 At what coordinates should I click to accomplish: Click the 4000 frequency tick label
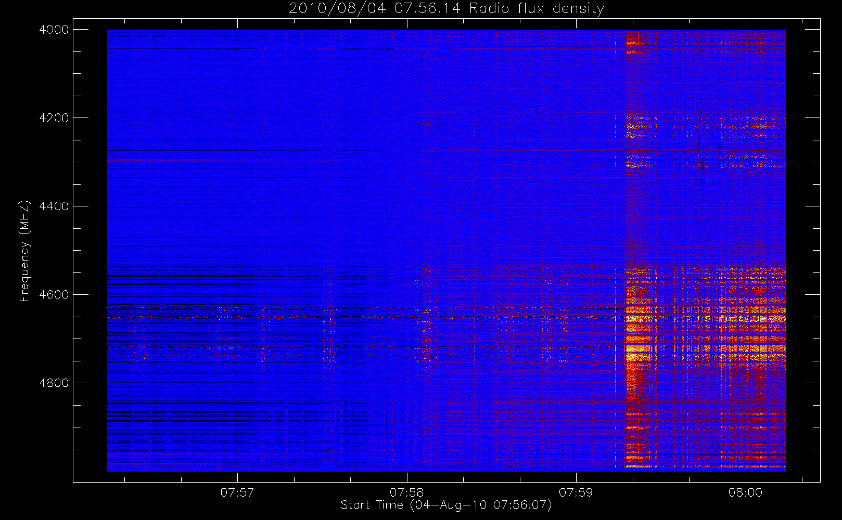point(54,30)
